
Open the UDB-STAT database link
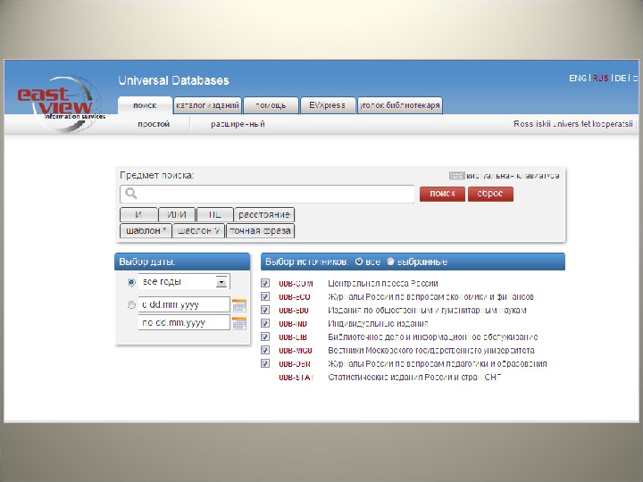(296, 377)
